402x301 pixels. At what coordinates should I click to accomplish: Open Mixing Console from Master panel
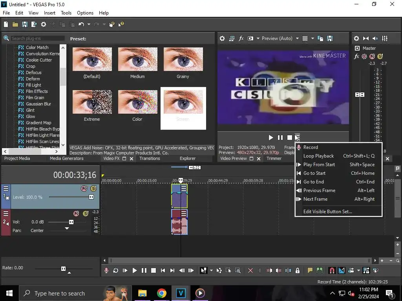click(385, 38)
